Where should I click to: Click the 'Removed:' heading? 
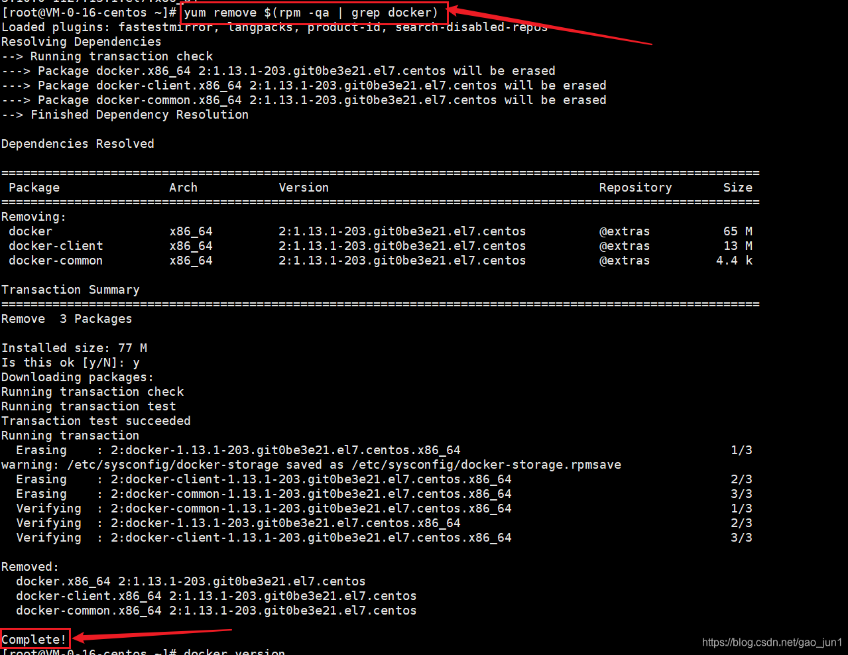tap(30, 567)
